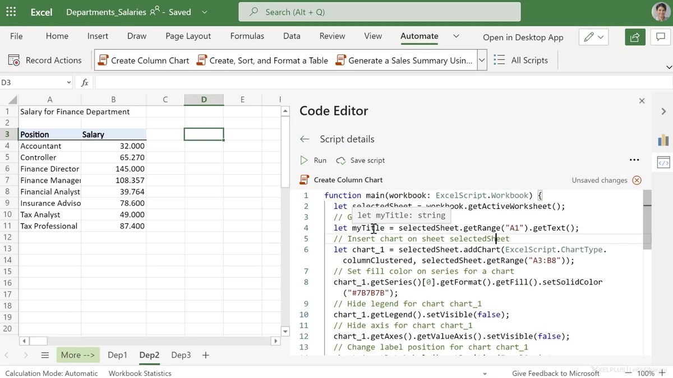Open the Share workbook icon
This screenshot has height=378, width=673.
(635, 37)
